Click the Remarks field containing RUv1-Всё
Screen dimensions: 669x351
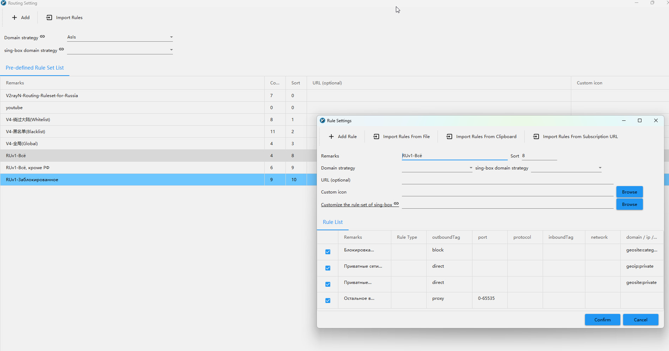click(454, 156)
